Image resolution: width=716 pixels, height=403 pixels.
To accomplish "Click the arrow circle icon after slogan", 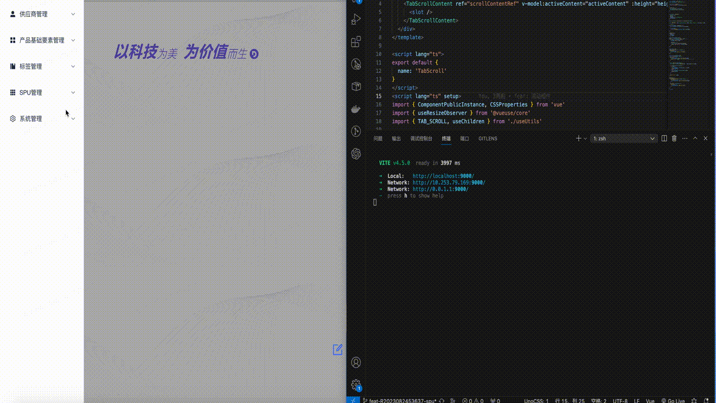I will click(x=254, y=54).
